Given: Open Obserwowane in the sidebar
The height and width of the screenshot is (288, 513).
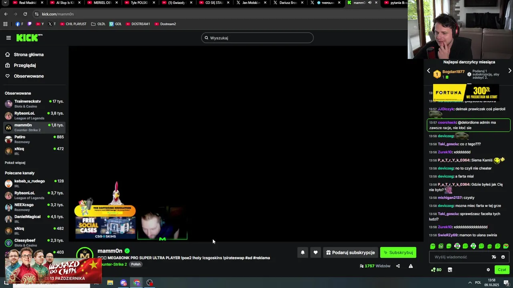Looking at the screenshot, I should pos(28,76).
